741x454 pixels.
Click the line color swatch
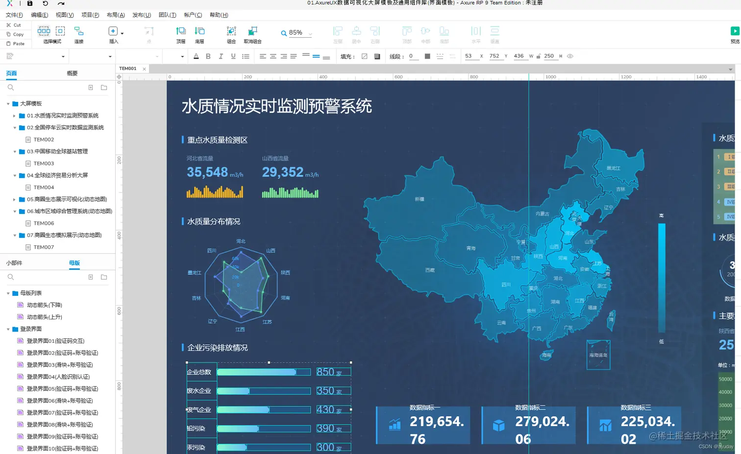(427, 56)
